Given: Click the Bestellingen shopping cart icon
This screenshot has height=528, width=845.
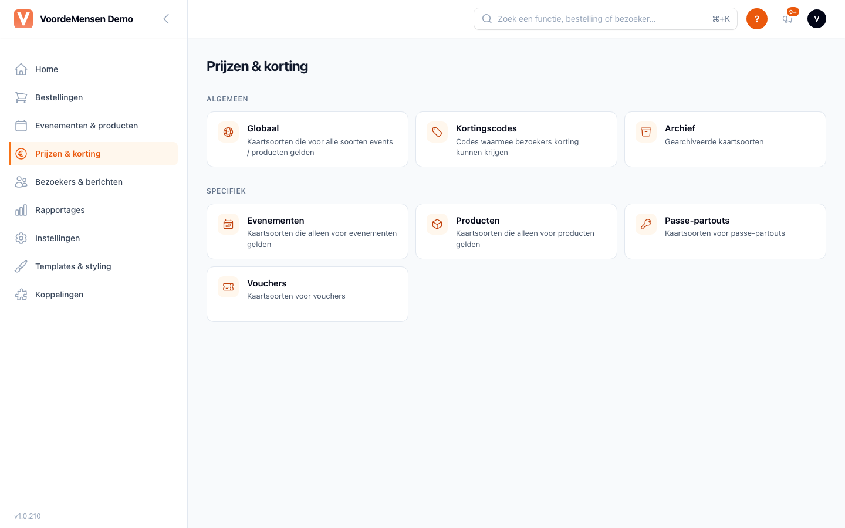Looking at the screenshot, I should (21, 97).
